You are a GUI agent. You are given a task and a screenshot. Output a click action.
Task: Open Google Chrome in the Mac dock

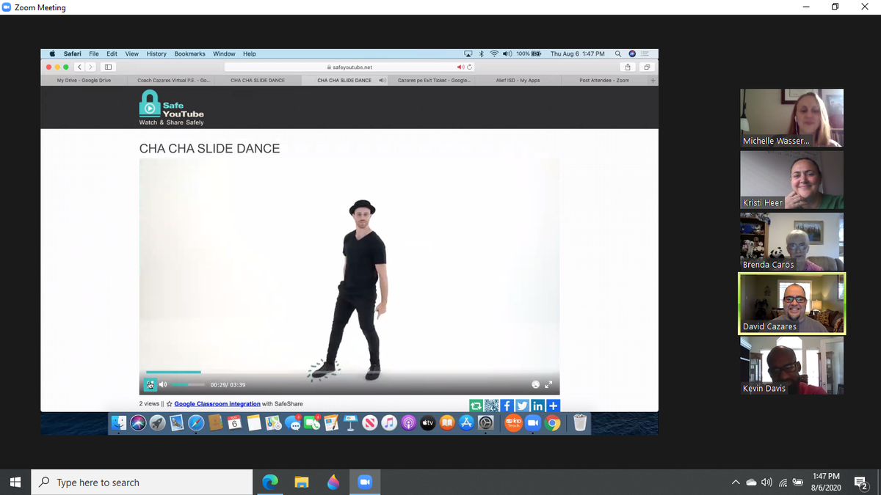[553, 422]
